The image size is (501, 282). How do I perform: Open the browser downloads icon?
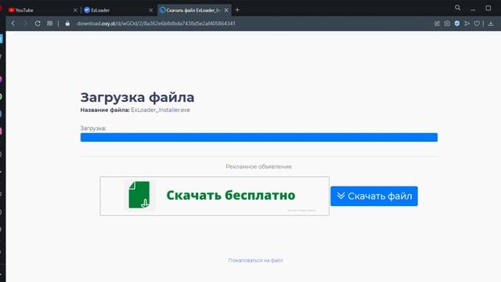pyautogui.click(x=491, y=23)
